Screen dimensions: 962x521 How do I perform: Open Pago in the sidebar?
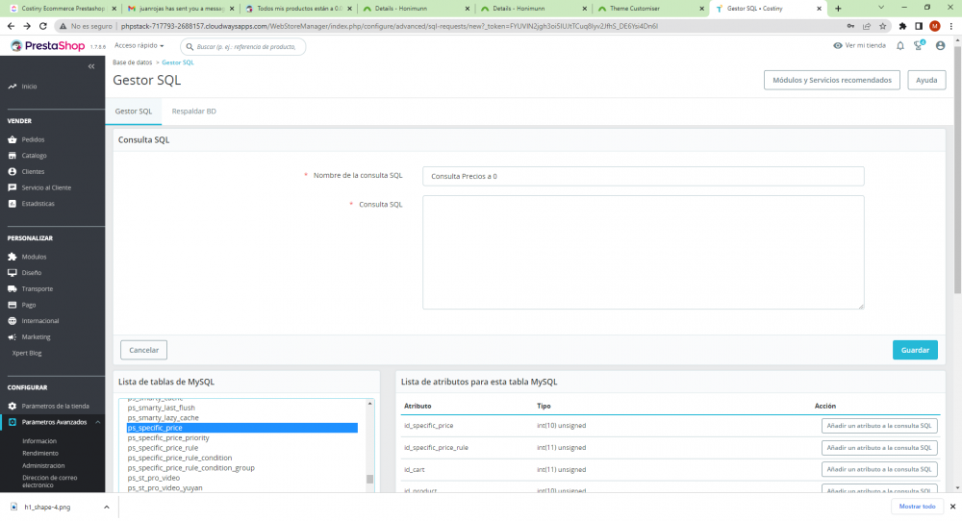pyautogui.click(x=28, y=305)
